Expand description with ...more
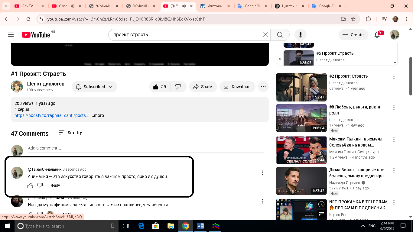Viewport: 413px width, 232px height. click(97, 115)
